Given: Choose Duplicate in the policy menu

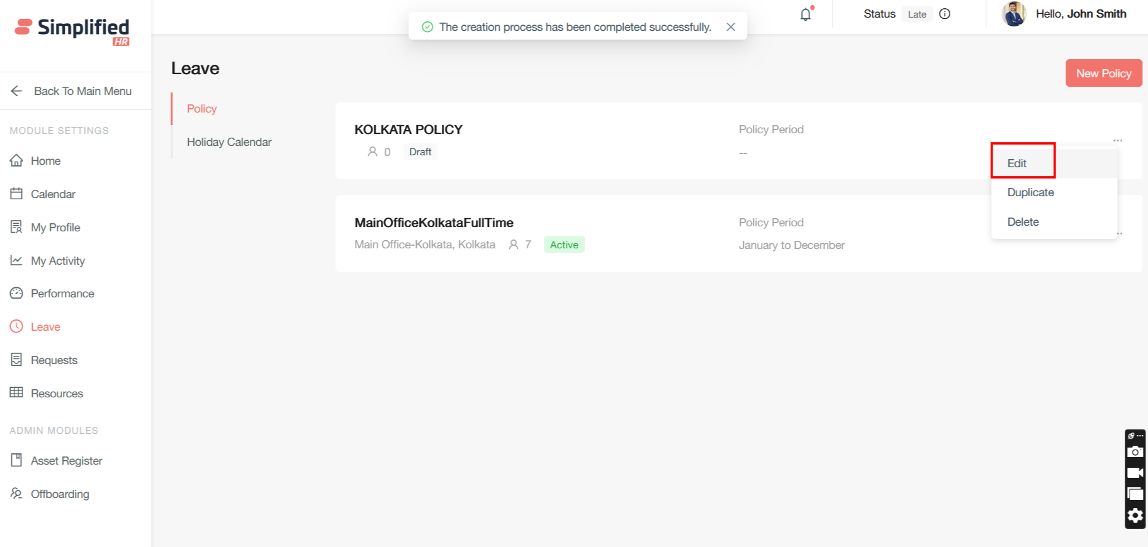Looking at the screenshot, I should (x=1030, y=192).
